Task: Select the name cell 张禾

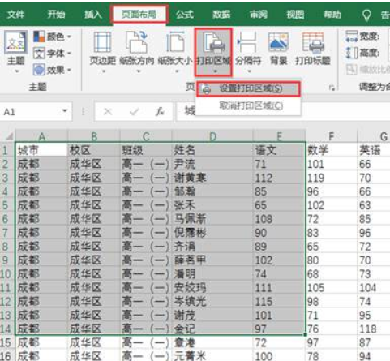Action: click(x=212, y=205)
